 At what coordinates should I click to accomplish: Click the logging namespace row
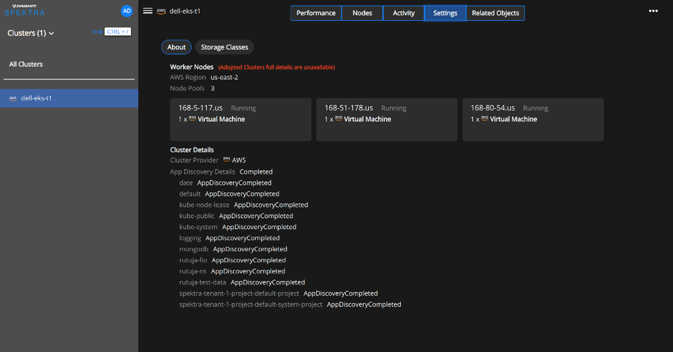pyautogui.click(x=229, y=238)
